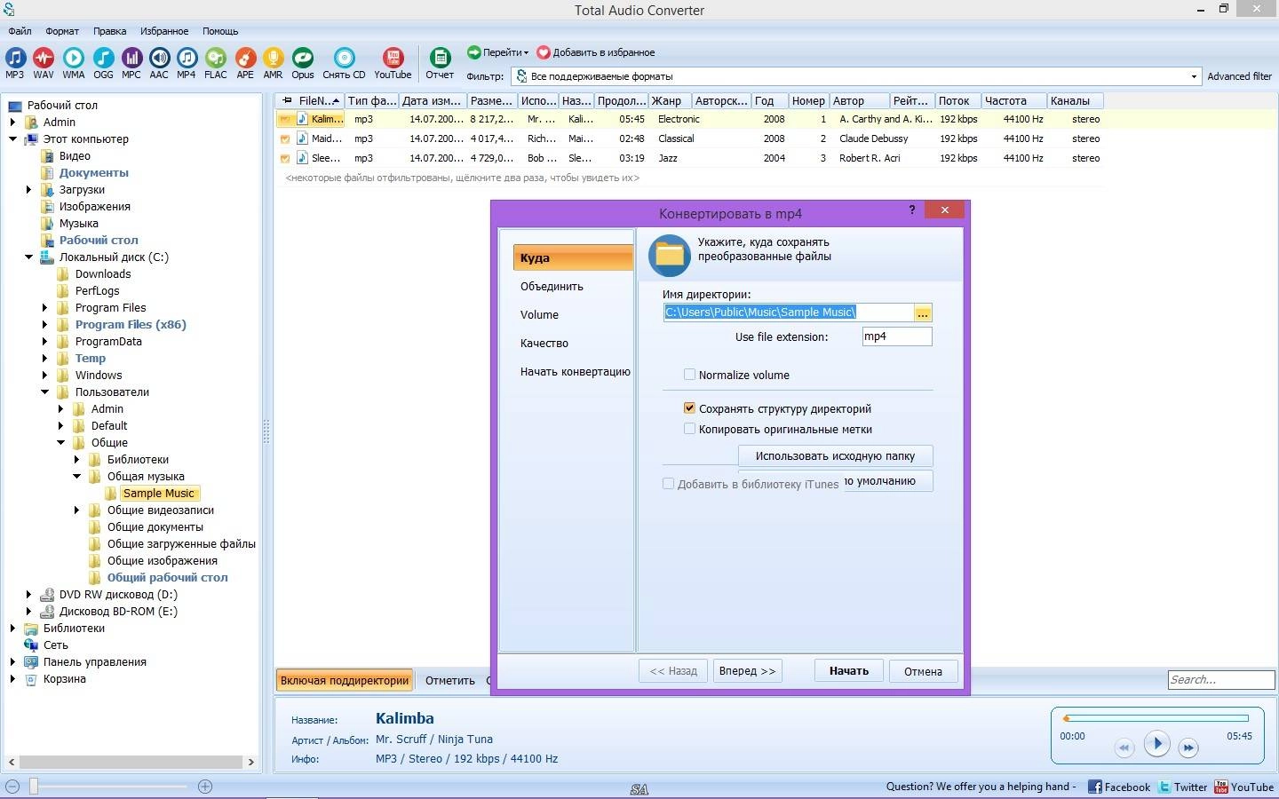
Task: Collapse the Этот компьютер tree node
Action: 13,139
